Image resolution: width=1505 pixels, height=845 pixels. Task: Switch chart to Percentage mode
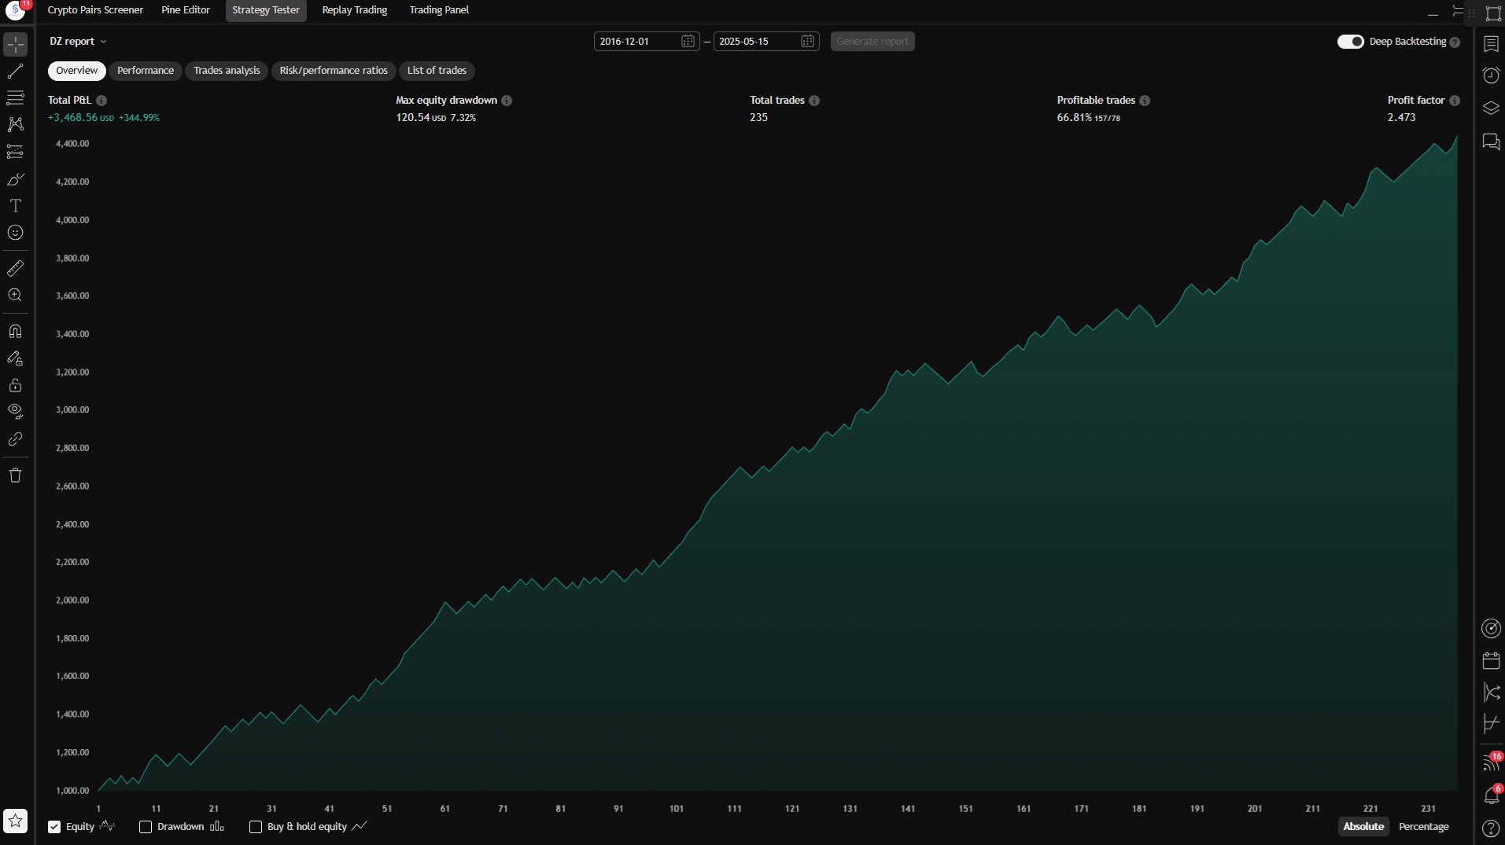coord(1423,827)
